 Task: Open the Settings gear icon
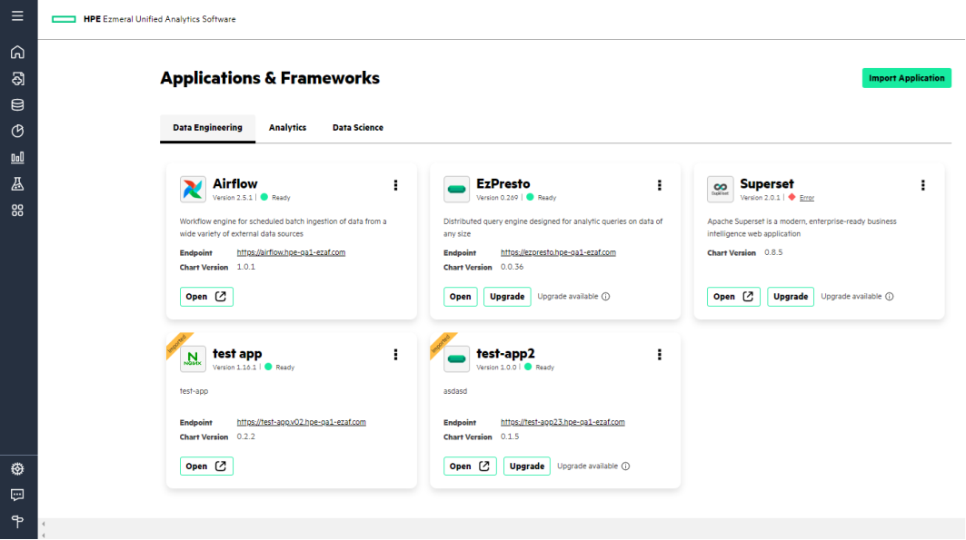16,468
